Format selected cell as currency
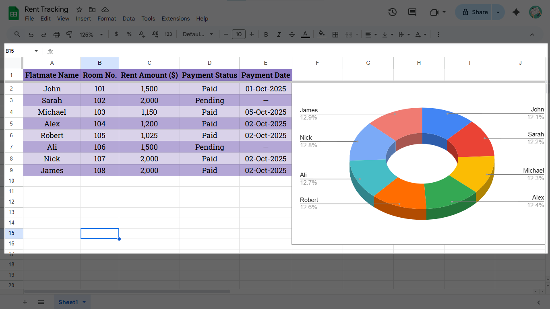 click(116, 35)
